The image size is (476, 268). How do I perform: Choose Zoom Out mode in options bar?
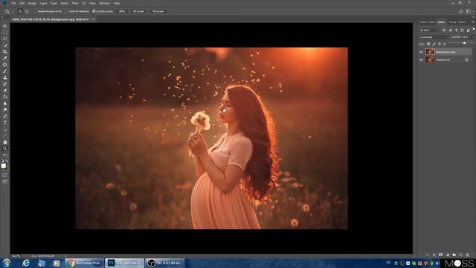pyautogui.click(x=27, y=11)
